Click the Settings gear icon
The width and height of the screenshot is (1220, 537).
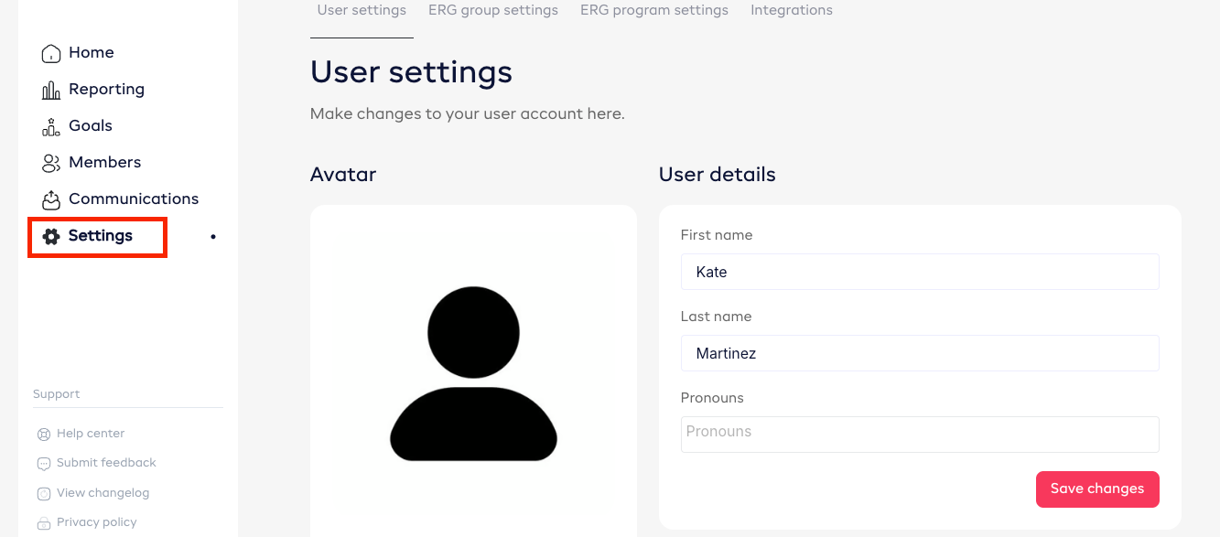51,236
